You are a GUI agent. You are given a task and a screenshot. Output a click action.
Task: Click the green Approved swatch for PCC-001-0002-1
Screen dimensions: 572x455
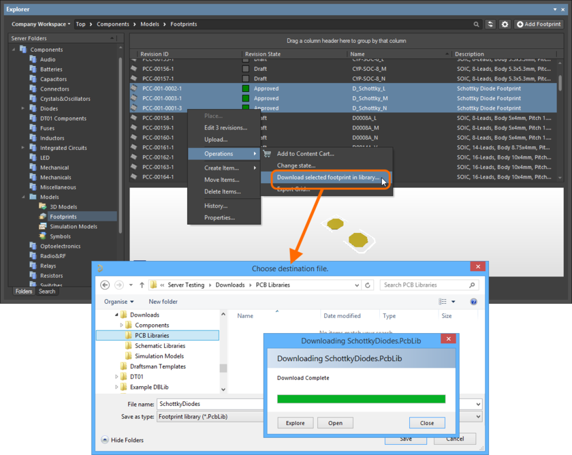(246, 89)
